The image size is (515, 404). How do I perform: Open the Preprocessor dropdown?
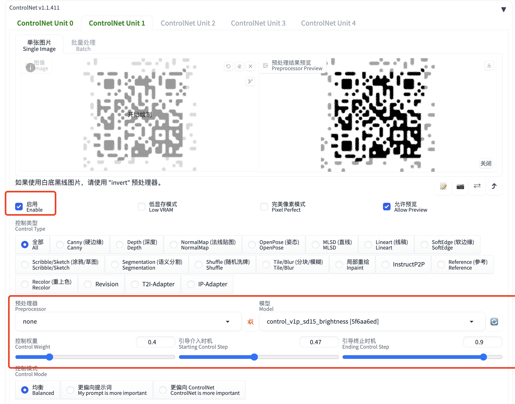[x=128, y=322]
